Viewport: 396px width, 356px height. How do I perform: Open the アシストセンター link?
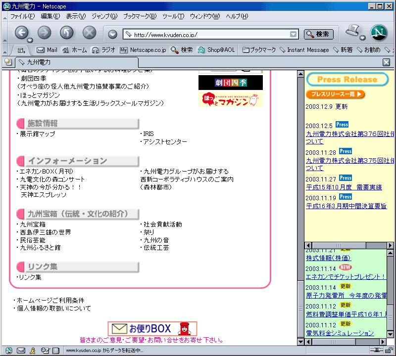point(165,142)
